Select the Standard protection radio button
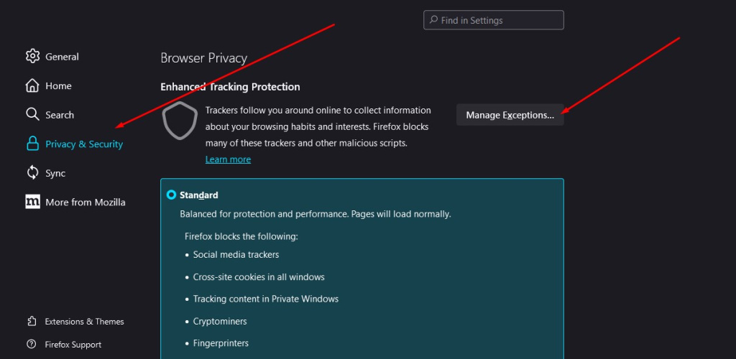Screen dimensions: 736x359 171,195
